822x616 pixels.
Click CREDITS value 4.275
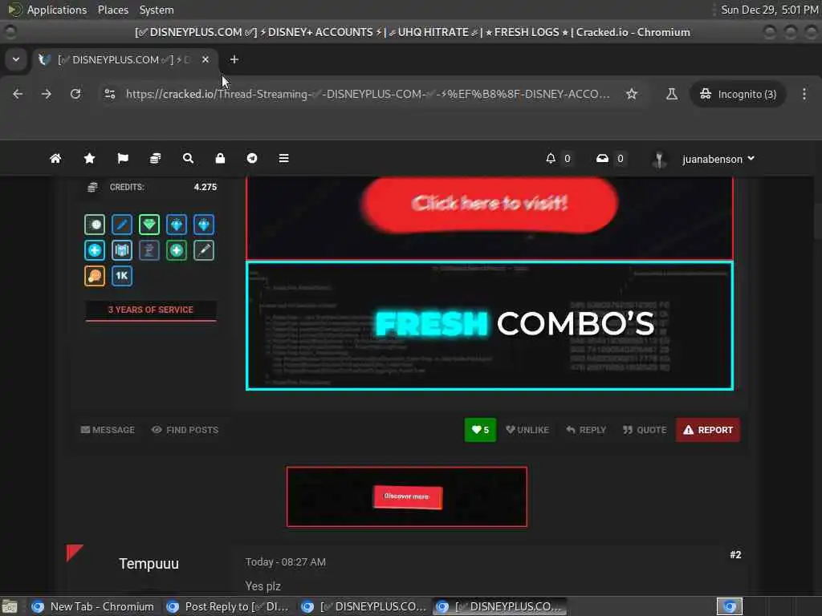pos(205,187)
